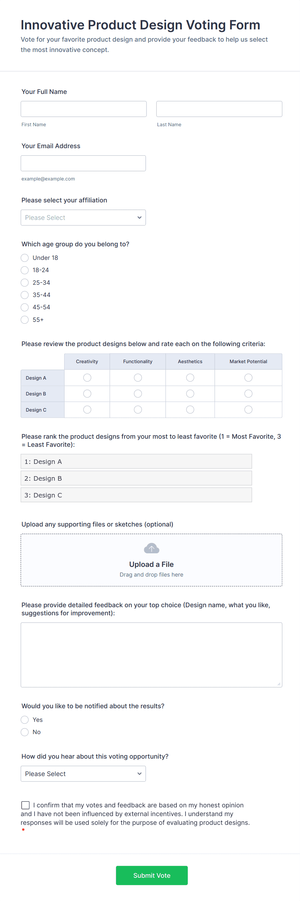Click the Last Name text box

[x=219, y=109]
